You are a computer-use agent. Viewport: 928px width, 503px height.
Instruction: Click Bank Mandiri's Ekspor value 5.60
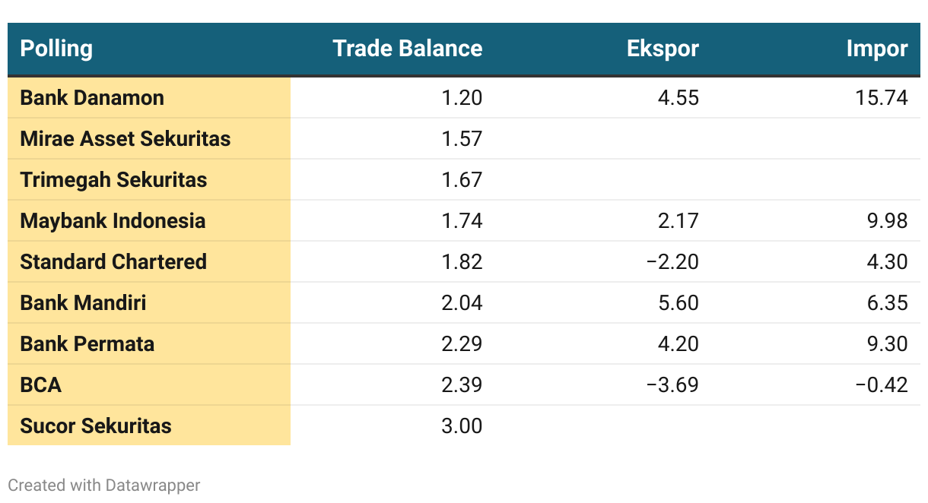tap(679, 303)
